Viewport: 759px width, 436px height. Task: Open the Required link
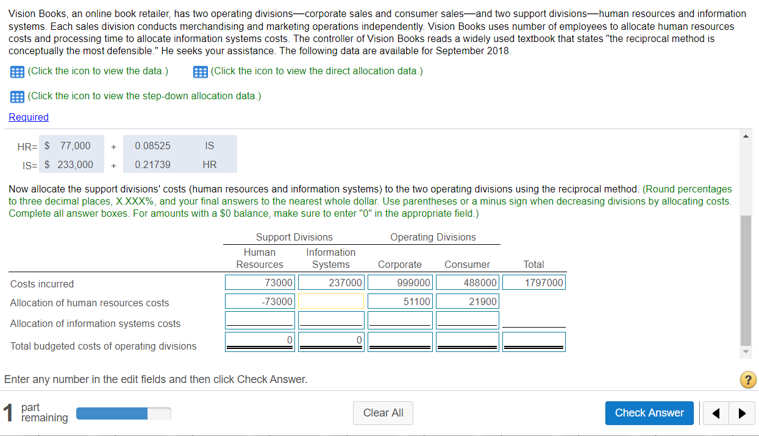[x=29, y=117]
